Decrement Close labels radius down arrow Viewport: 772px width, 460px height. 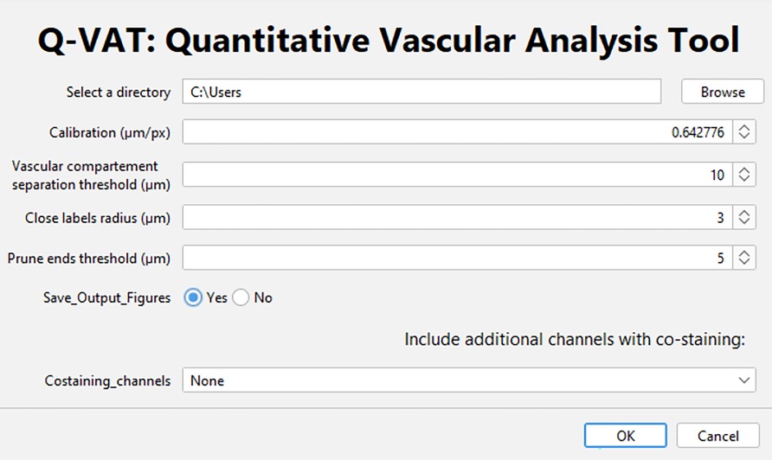pyautogui.click(x=744, y=222)
